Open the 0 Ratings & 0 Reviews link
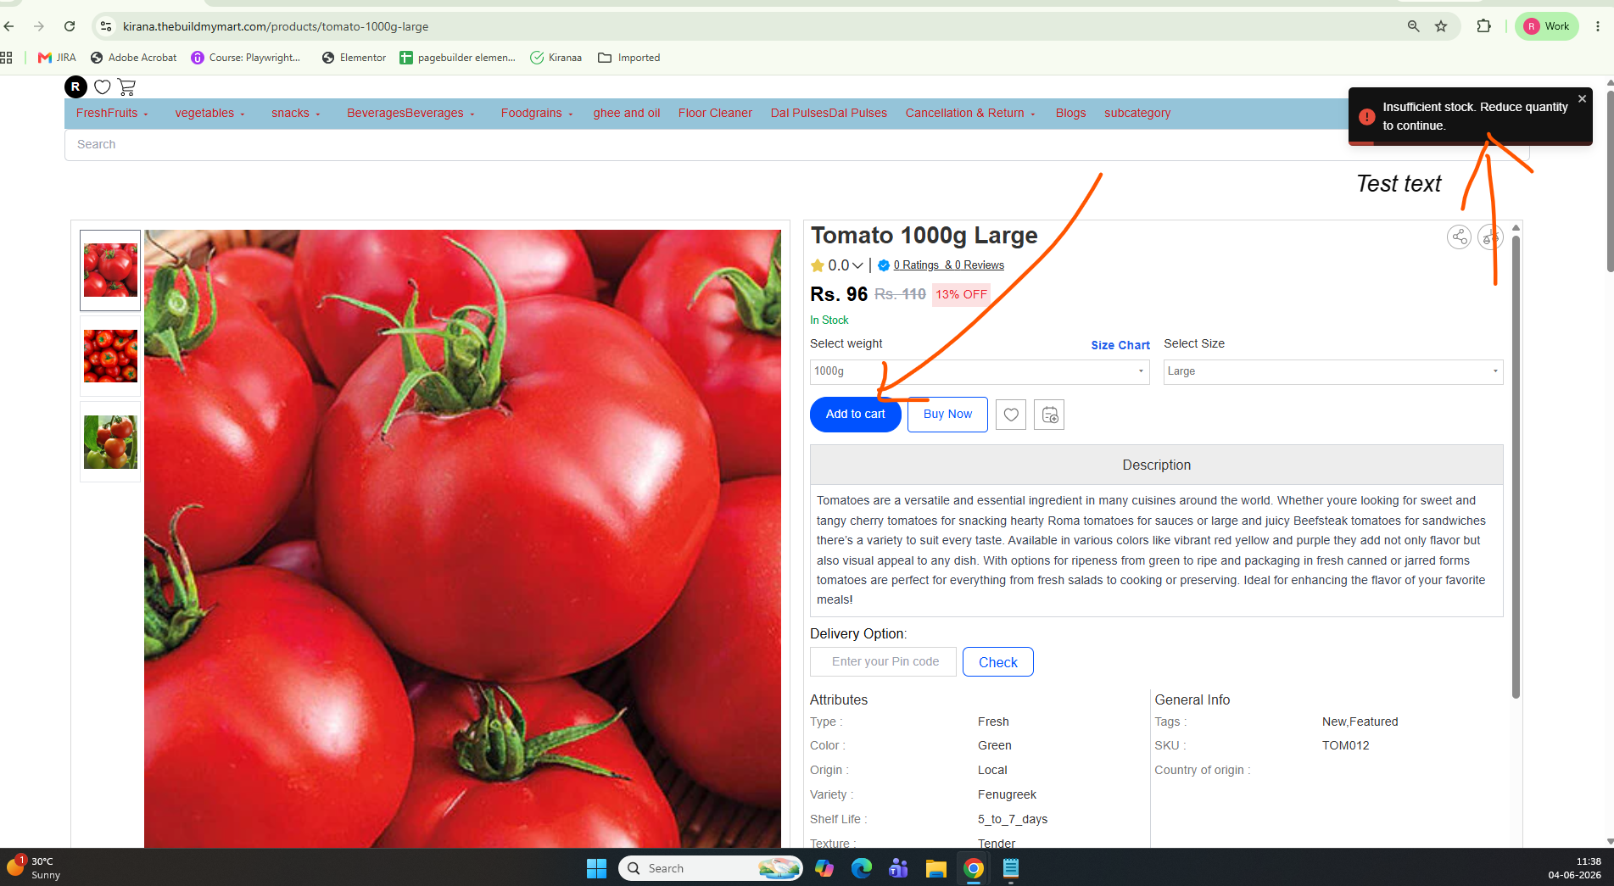1614x886 pixels. pyautogui.click(x=948, y=265)
